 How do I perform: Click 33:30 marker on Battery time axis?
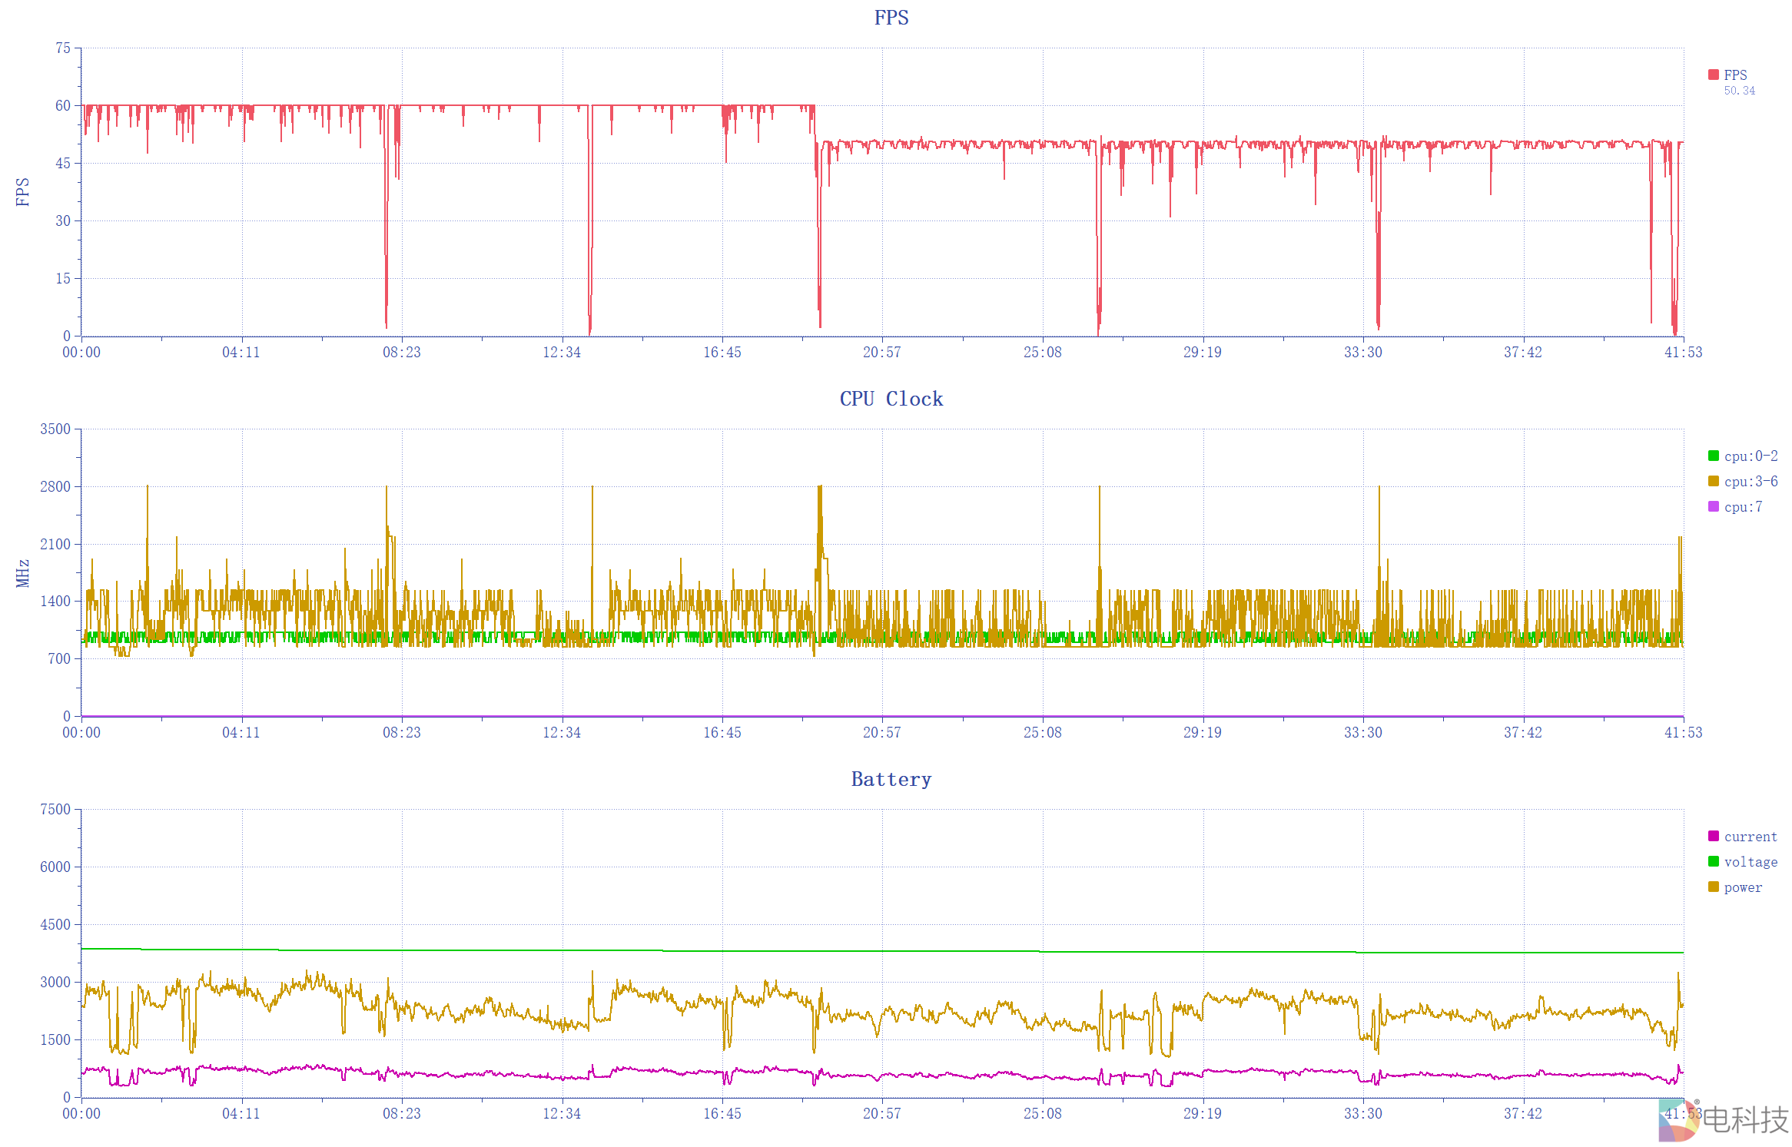(1362, 1113)
